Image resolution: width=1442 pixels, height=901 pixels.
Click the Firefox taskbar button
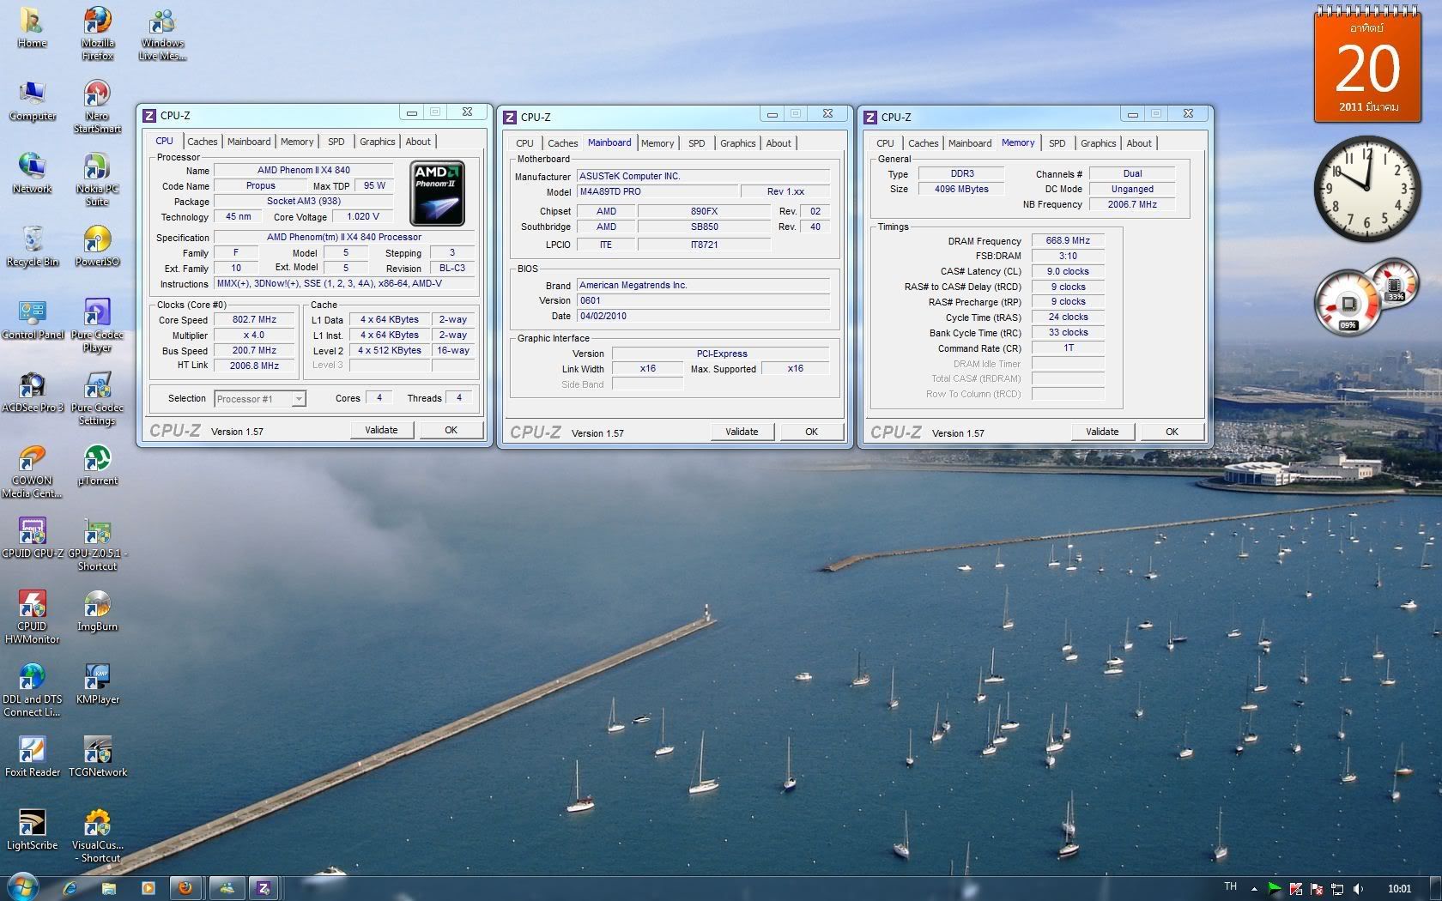tap(185, 888)
